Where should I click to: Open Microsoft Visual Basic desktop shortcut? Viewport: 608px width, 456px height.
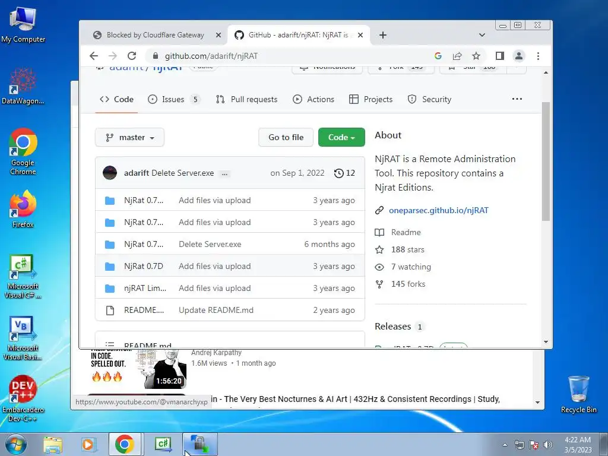23,338
